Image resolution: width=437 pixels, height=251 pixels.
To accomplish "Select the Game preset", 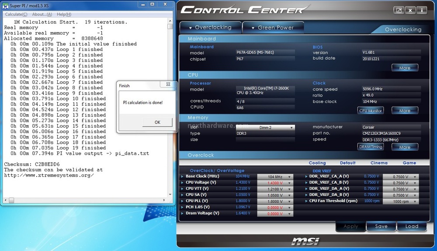I will tap(409, 163).
